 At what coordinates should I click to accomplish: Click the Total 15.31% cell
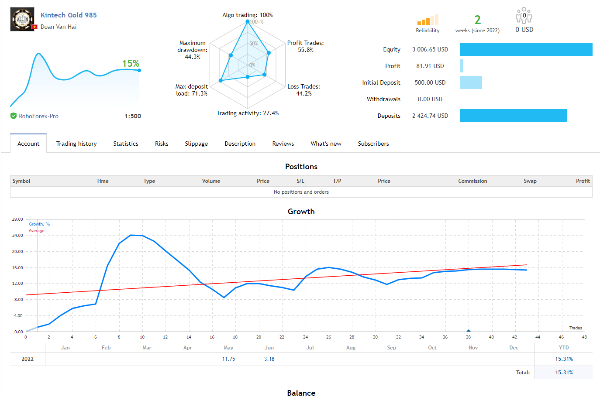tap(564, 373)
